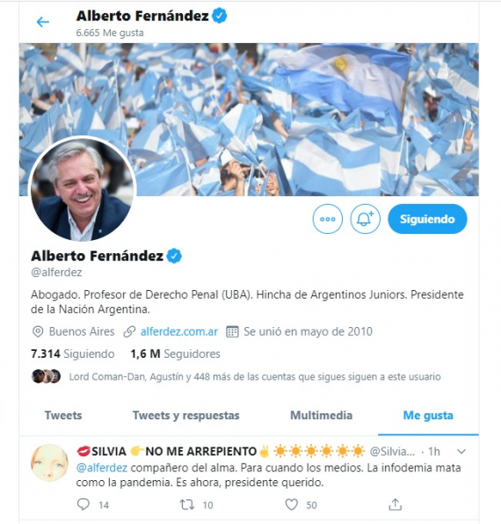The width and height of the screenshot is (501, 524).
Task: Share Silvia's tweet using the share icon
Action: [396, 505]
